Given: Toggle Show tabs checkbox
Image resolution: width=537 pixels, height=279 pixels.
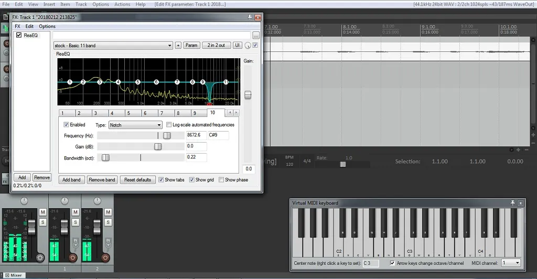Looking at the screenshot, I should click(x=161, y=180).
